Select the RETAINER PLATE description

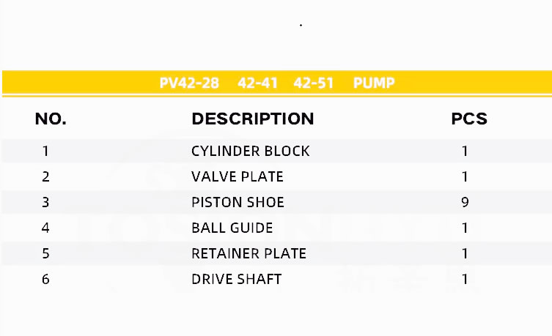249,254
